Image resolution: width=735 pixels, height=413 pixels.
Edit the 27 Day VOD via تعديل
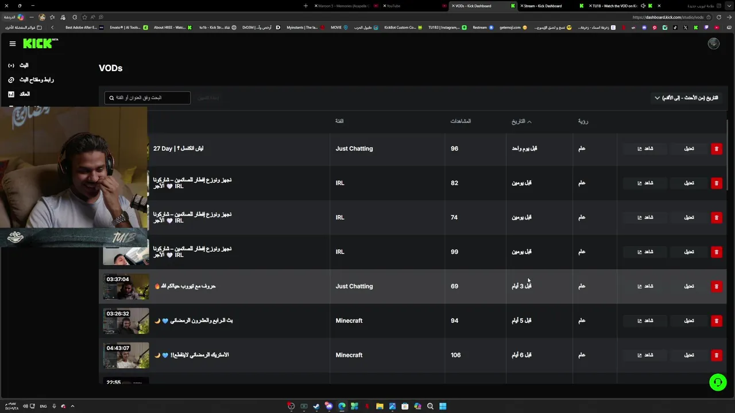689,149
